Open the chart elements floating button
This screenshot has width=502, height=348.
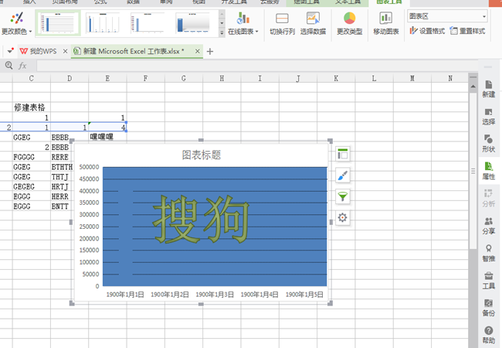[x=343, y=154]
